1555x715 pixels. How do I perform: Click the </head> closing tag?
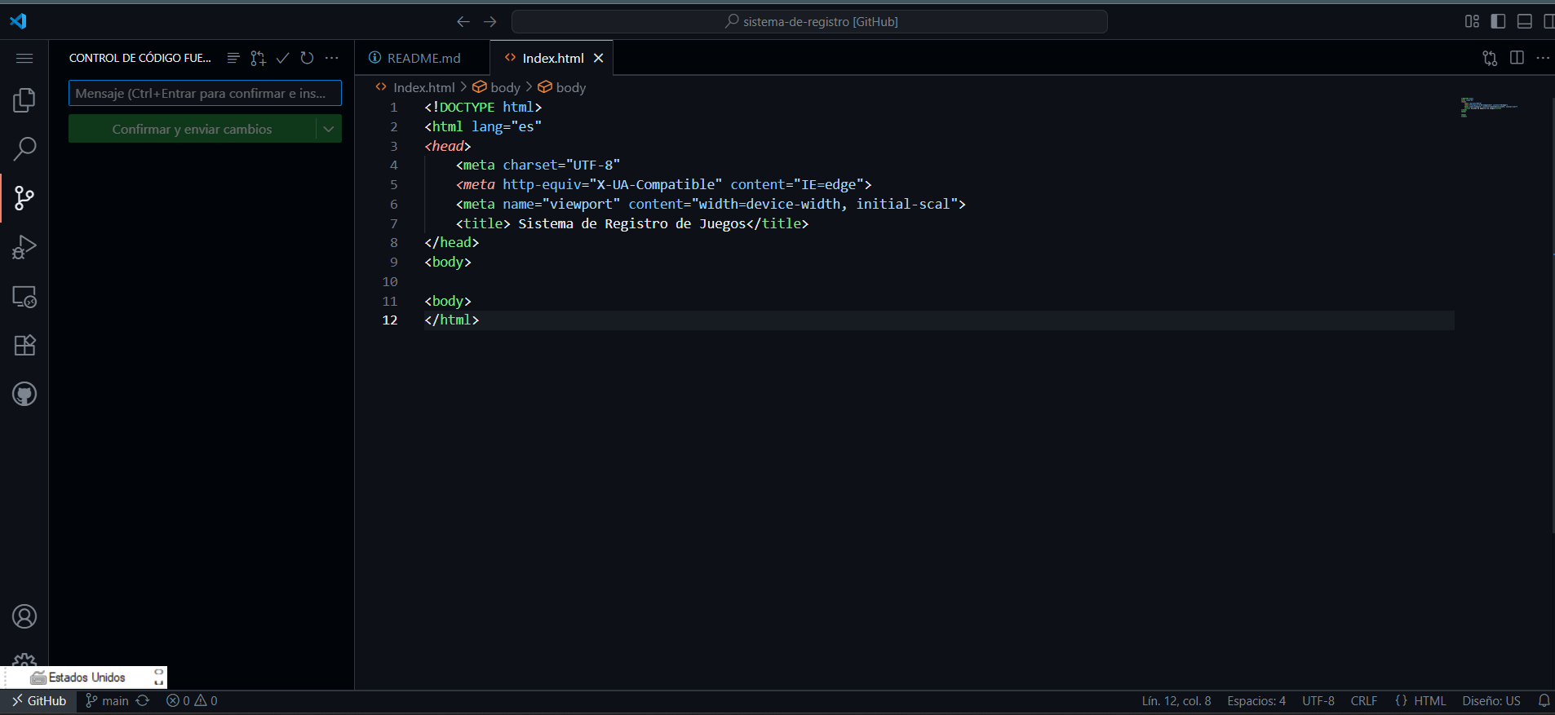[451, 242]
